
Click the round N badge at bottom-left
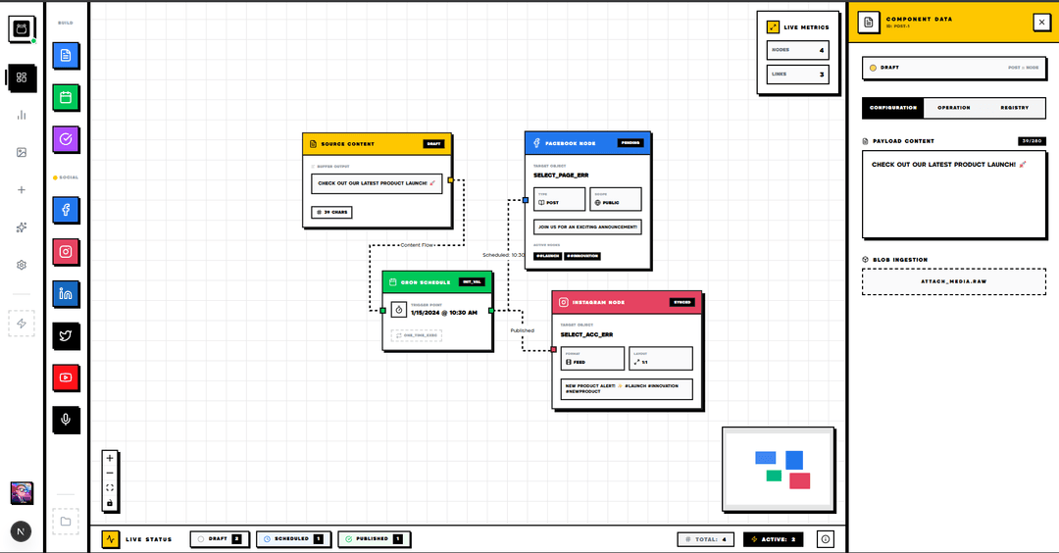[21, 531]
